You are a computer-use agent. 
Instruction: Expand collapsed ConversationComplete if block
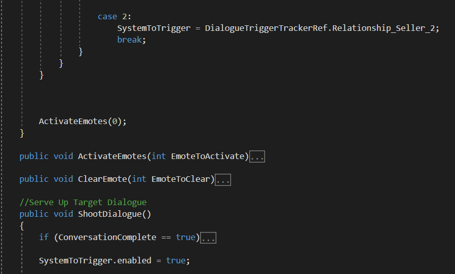click(x=208, y=238)
